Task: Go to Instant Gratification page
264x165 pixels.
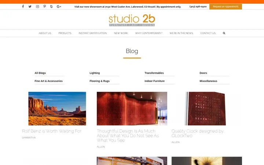Action: point(93,33)
